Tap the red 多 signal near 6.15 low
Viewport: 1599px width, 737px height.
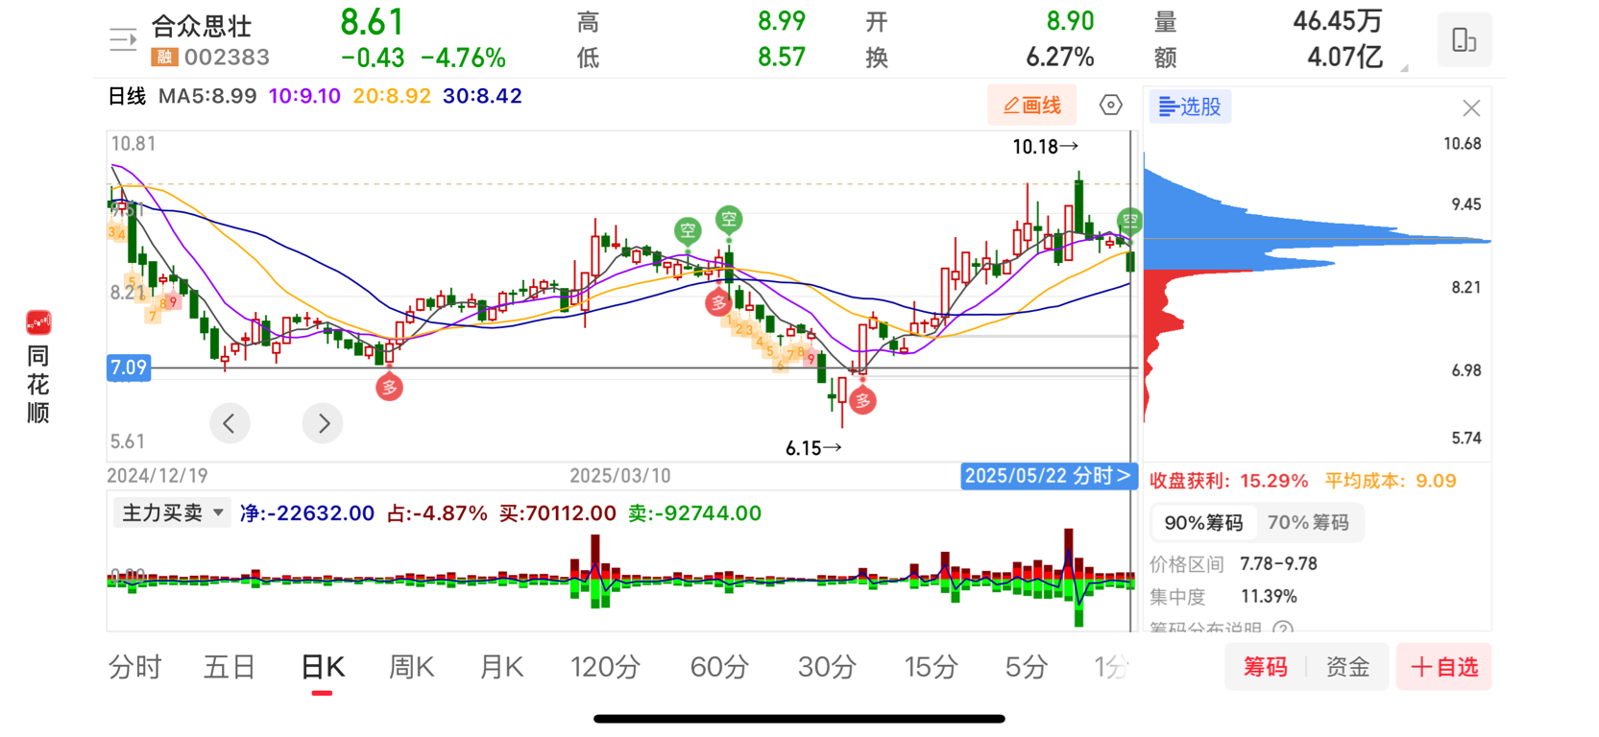click(862, 401)
